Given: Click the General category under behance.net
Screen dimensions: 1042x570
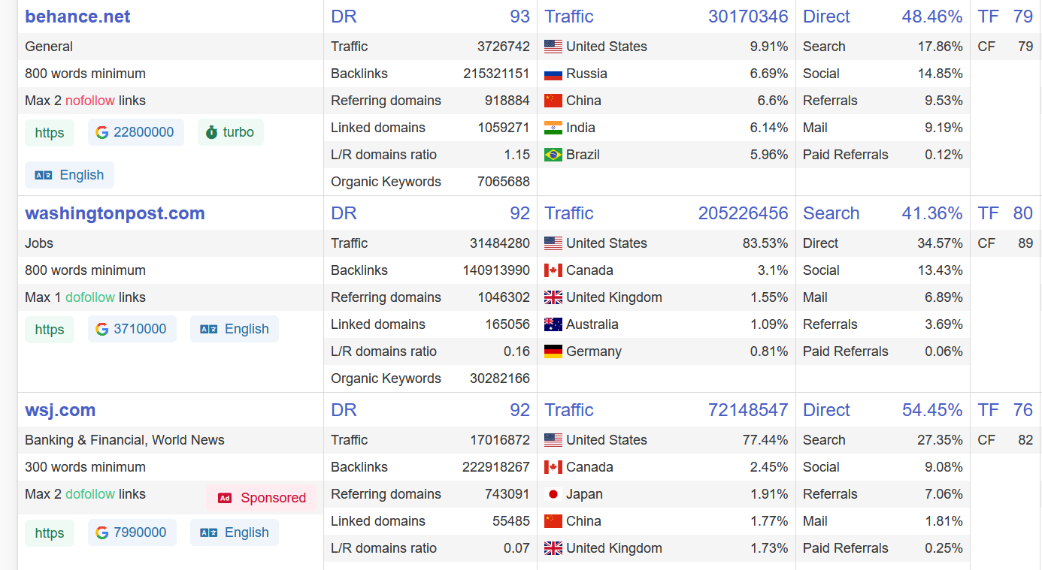Looking at the screenshot, I should tap(49, 47).
